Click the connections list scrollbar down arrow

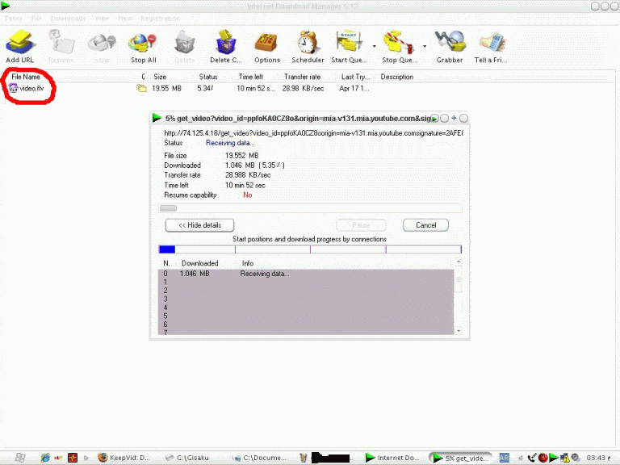coord(458,330)
